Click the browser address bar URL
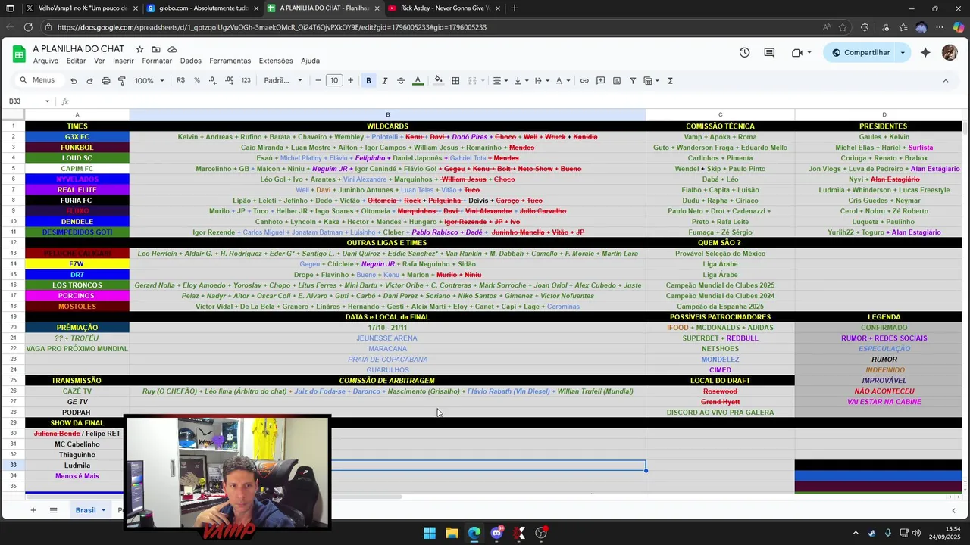 [x=271, y=27]
